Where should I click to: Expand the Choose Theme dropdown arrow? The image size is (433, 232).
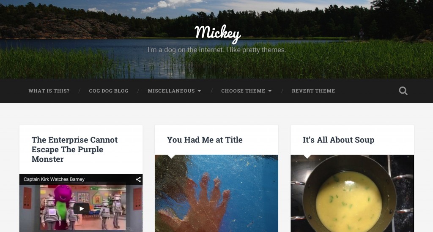[x=270, y=91]
